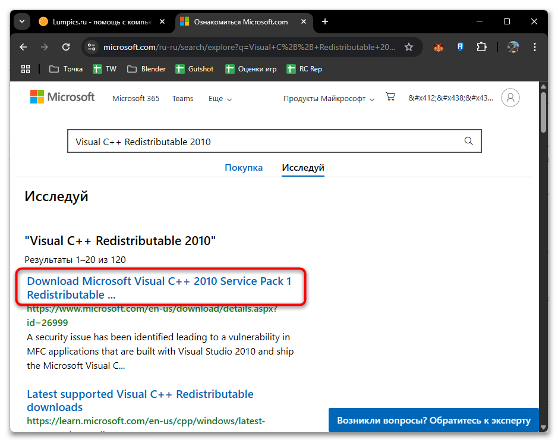Minimize the browser window
This screenshot has height=442, width=558.
480,22
